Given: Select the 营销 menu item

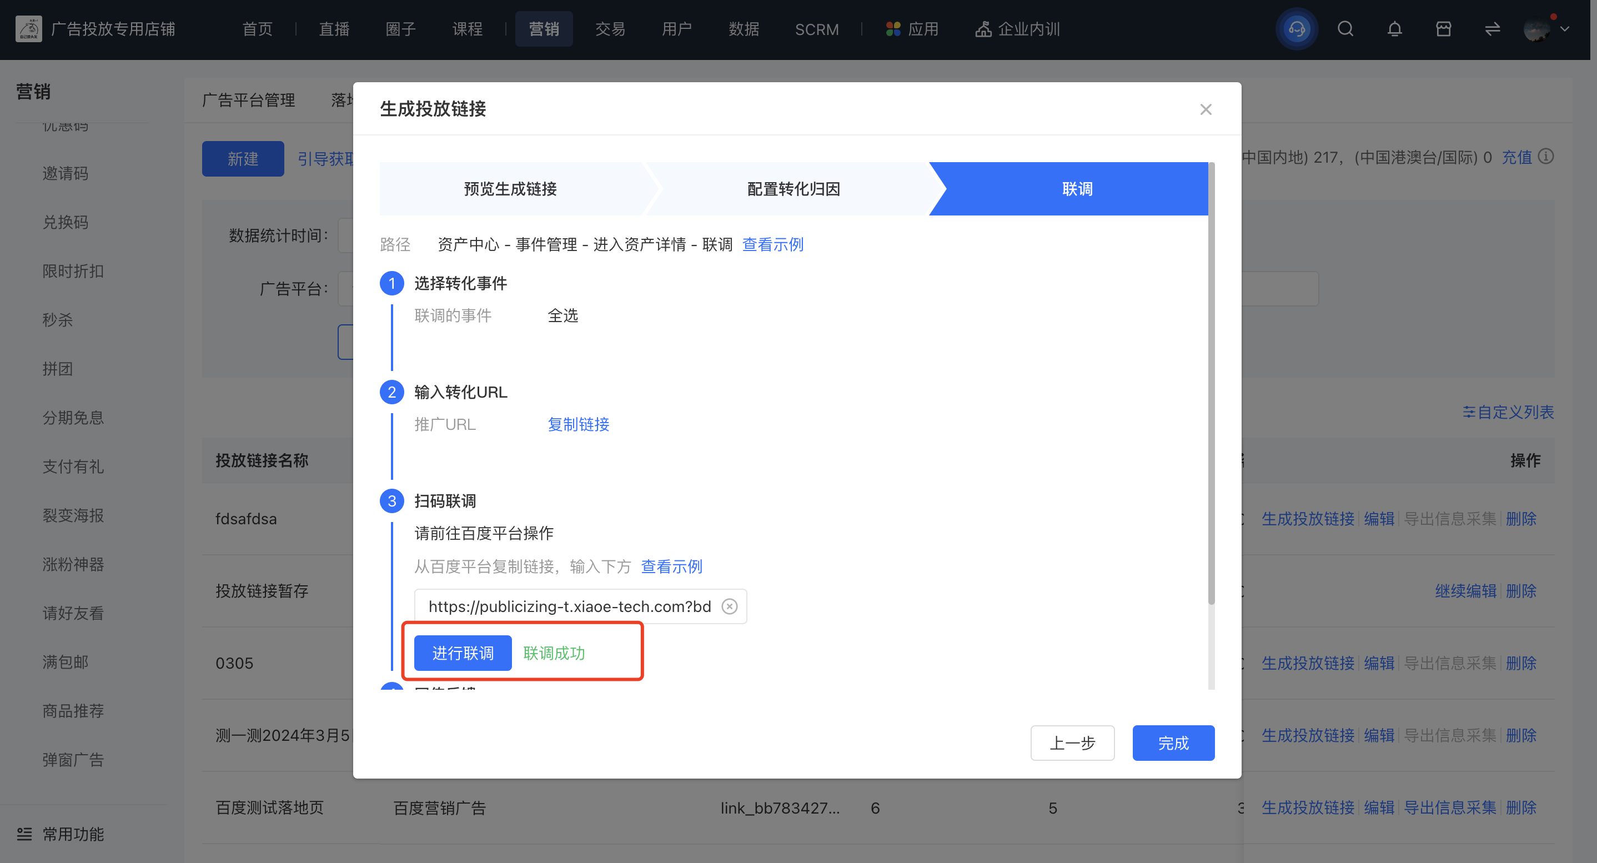Looking at the screenshot, I should click(x=544, y=29).
